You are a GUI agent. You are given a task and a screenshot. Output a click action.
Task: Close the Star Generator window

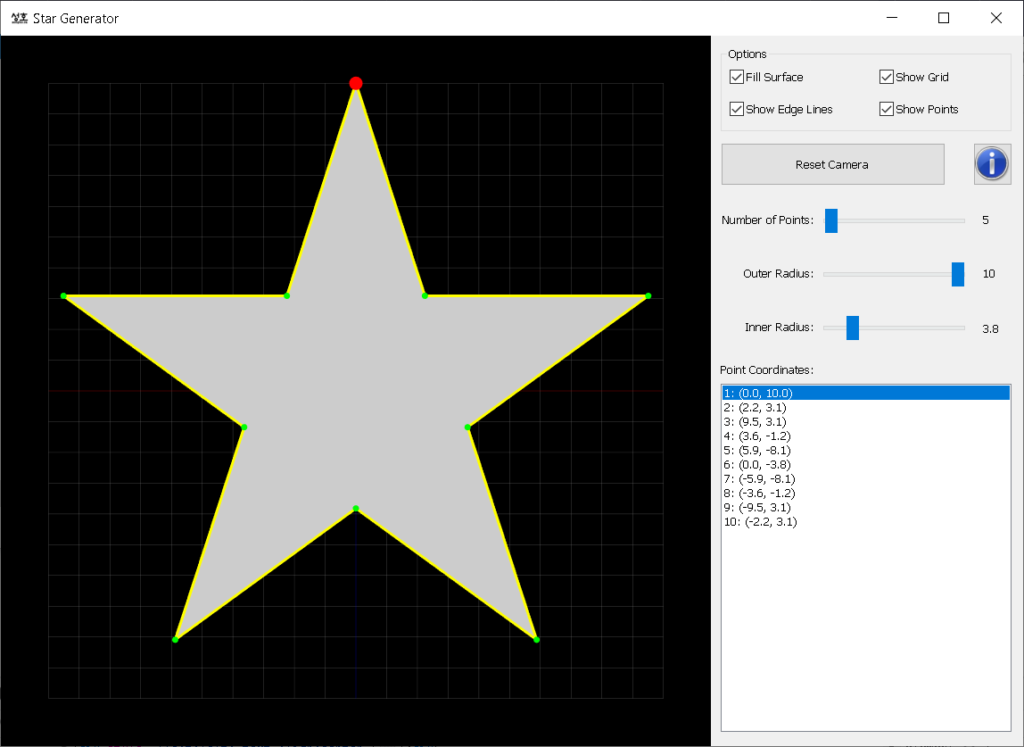[996, 18]
